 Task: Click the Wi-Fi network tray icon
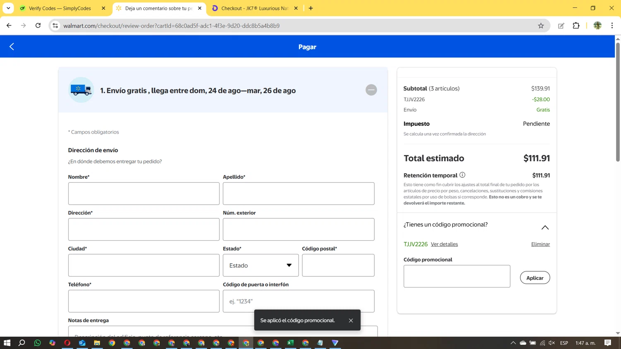click(542, 343)
